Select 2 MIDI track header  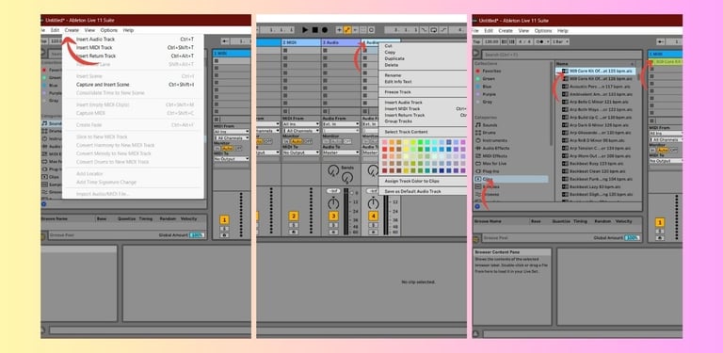[301, 43]
